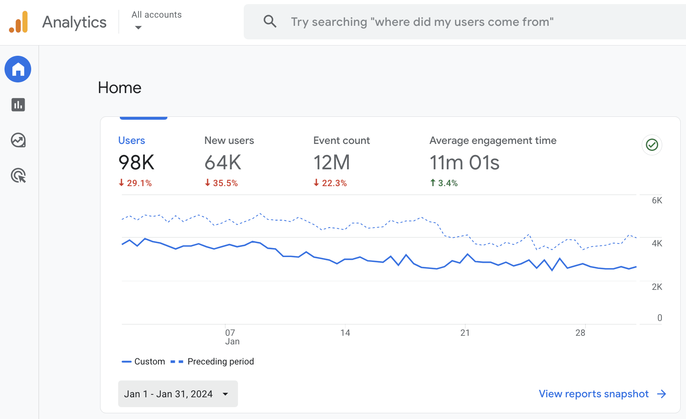Click the 12M event count value
Viewport: 686px width, 419px height.
[332, 163]
